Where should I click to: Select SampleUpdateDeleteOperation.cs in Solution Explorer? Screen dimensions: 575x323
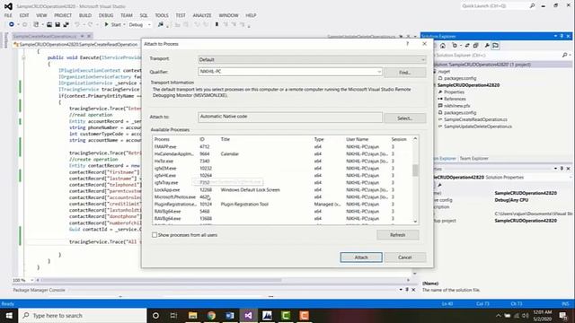478,127
